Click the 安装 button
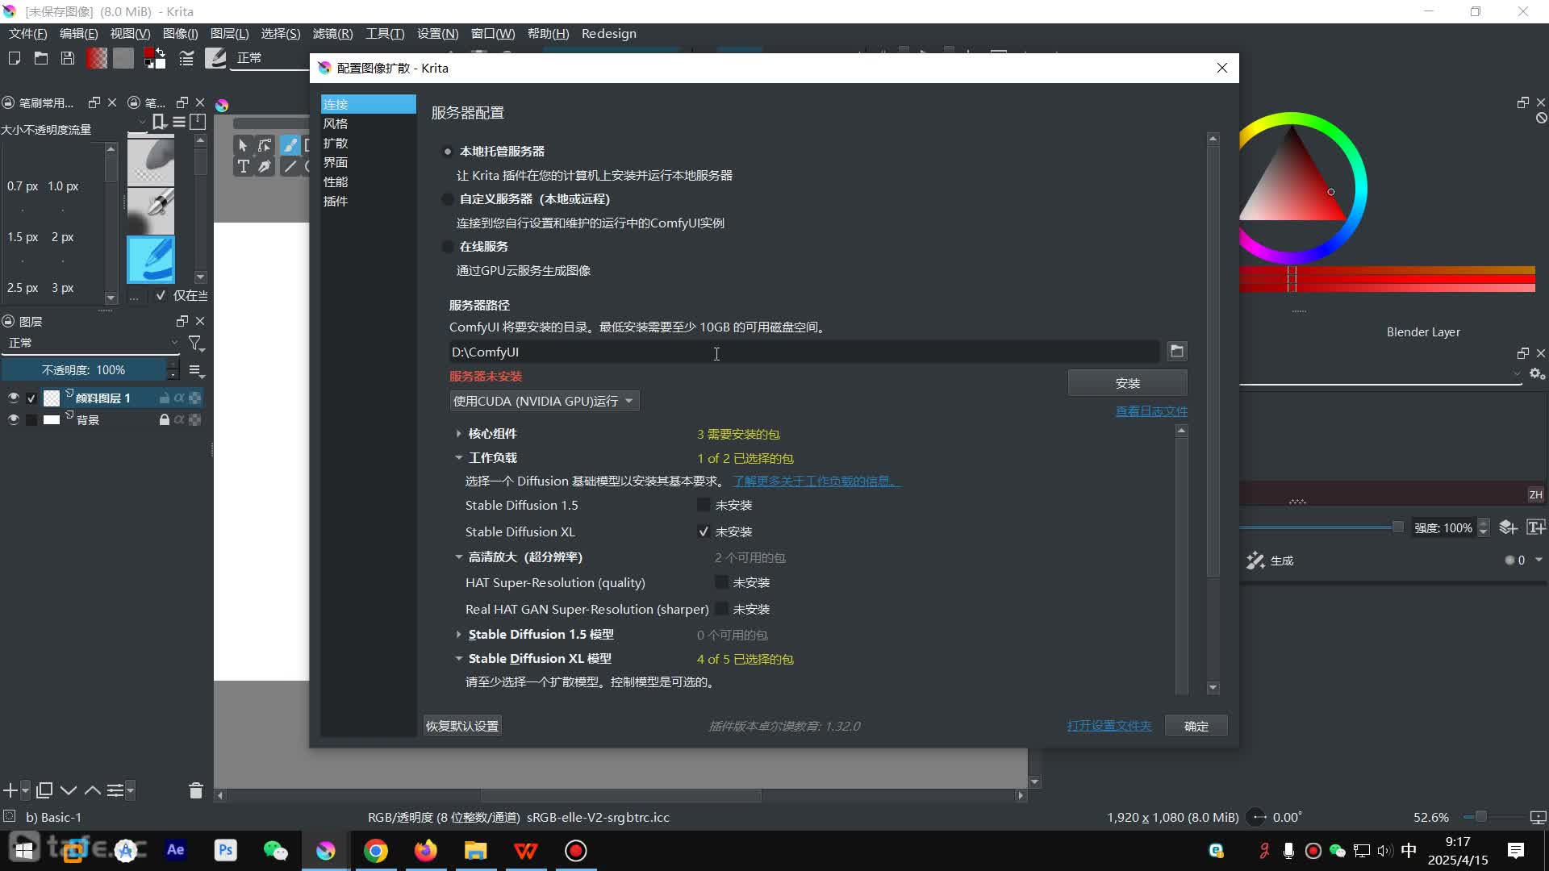The image size is (1549, 871). pyautogui.click(x=1127, y=383)
